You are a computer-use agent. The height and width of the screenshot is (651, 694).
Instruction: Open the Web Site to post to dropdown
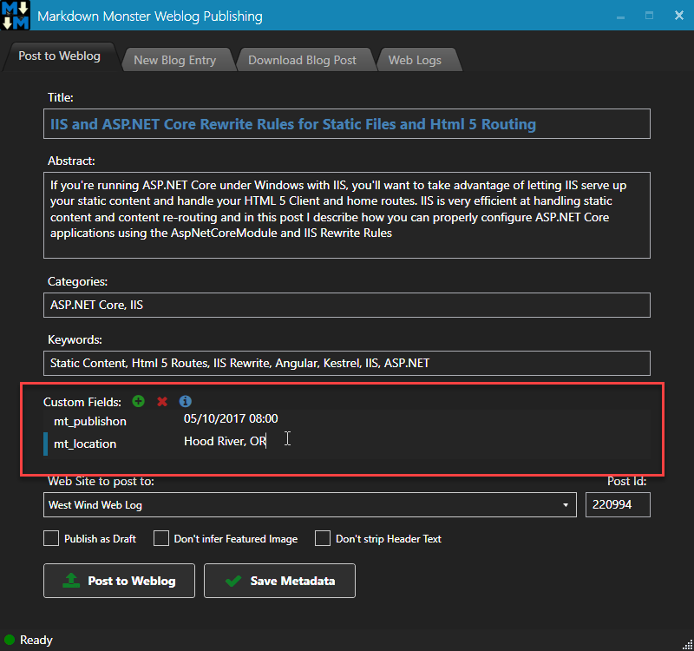pos(310,505)
